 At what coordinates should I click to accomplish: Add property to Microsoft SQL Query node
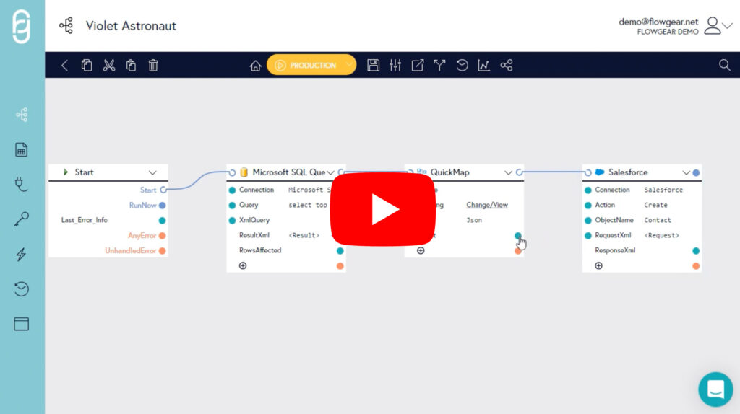[243, 265]
